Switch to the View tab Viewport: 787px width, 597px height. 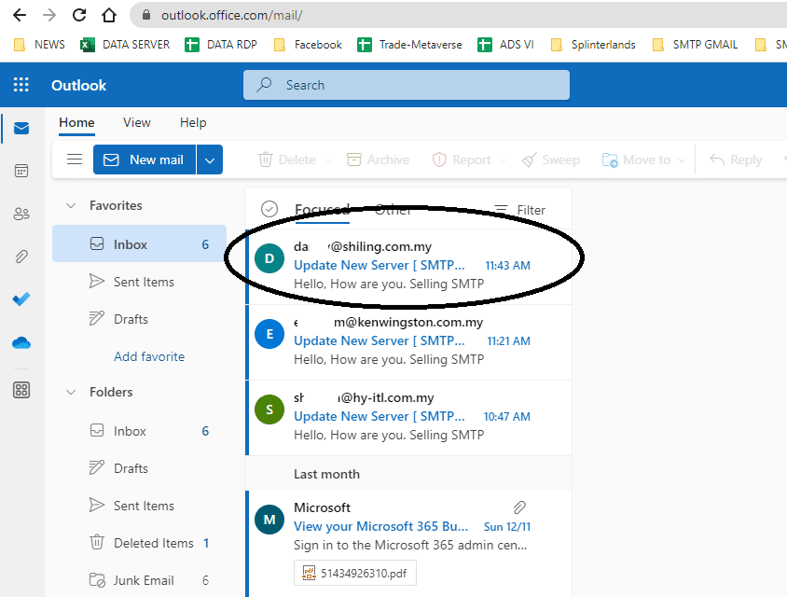(x=136, y=122)
